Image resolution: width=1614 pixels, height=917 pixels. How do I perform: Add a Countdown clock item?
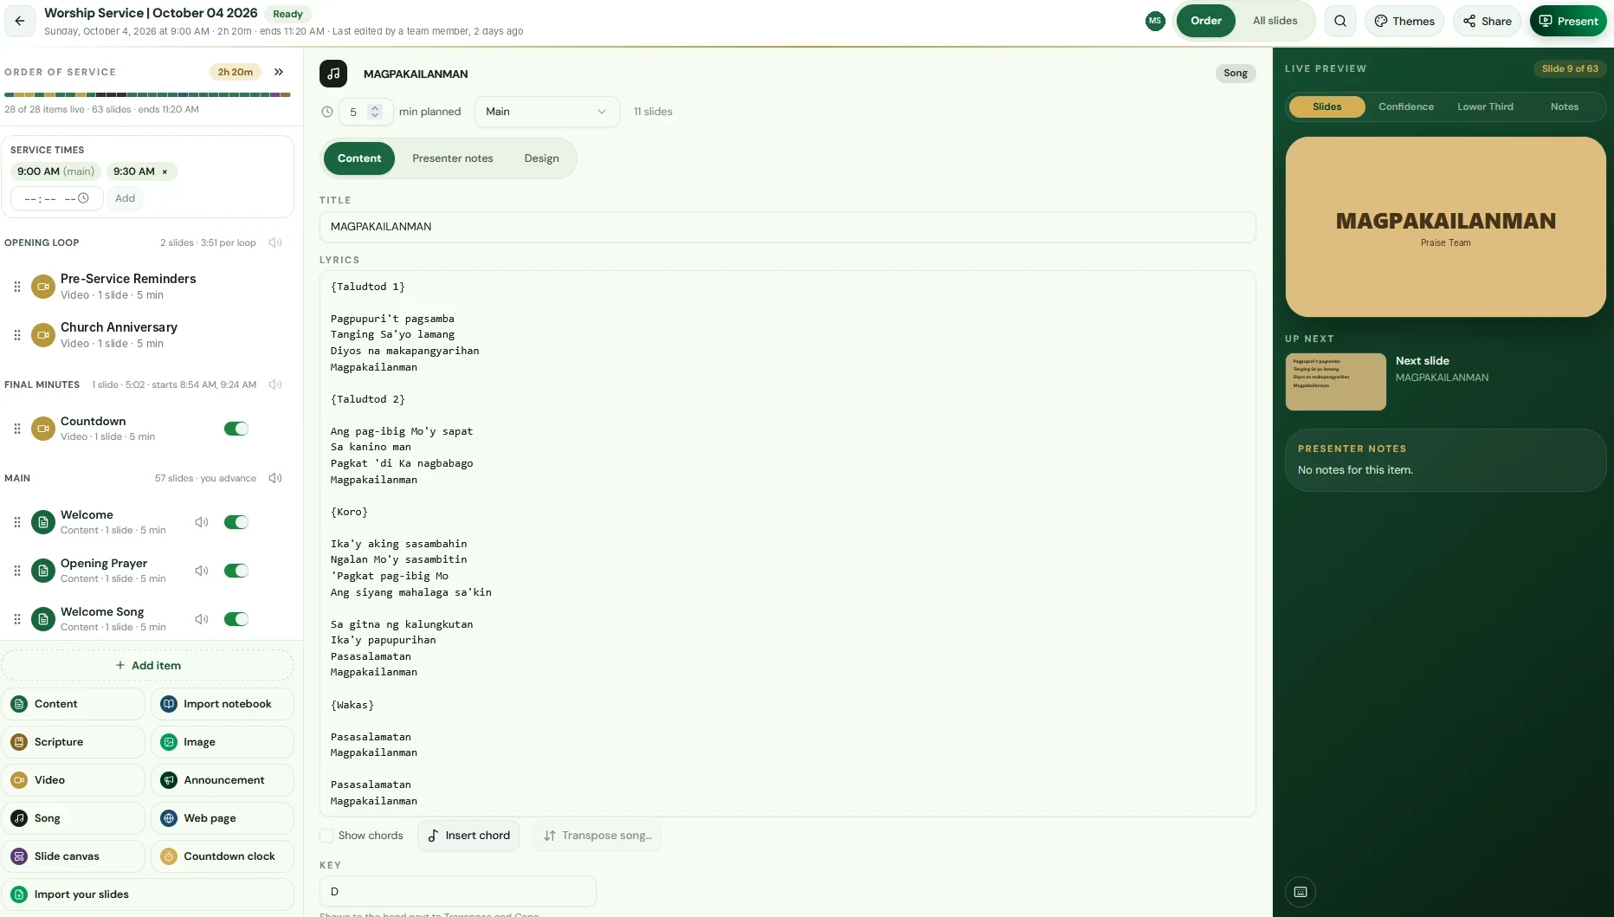(223, 856)
